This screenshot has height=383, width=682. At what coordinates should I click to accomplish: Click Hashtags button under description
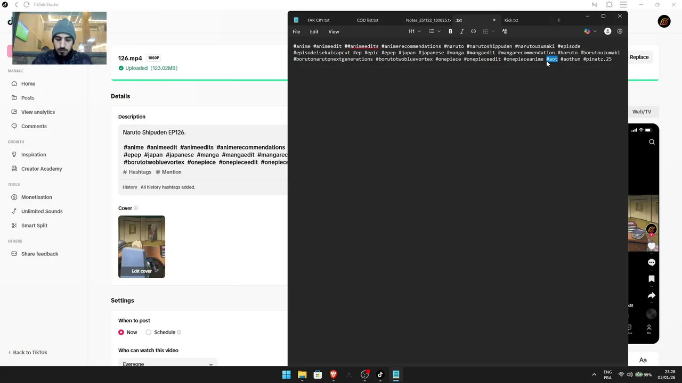tap(137, 172)
